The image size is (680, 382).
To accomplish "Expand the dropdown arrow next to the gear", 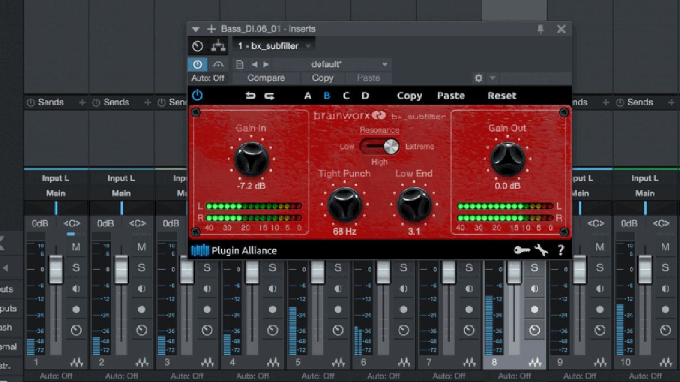I will coord(492,78).
